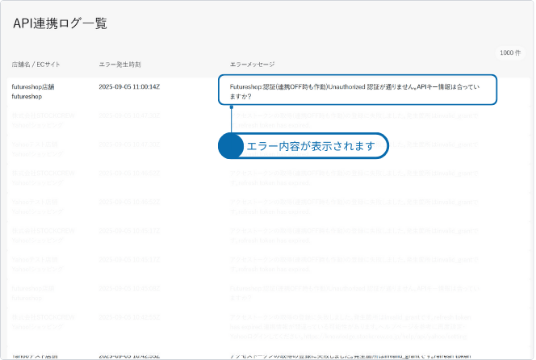
Task: Click the 'エラー内容が表示されます' callout label
Action: point(310,146)
